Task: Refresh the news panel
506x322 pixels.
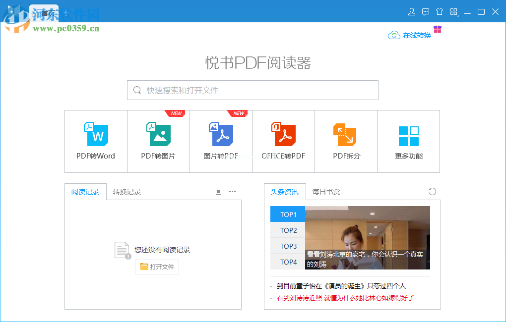Action: [x=432, y=192]
